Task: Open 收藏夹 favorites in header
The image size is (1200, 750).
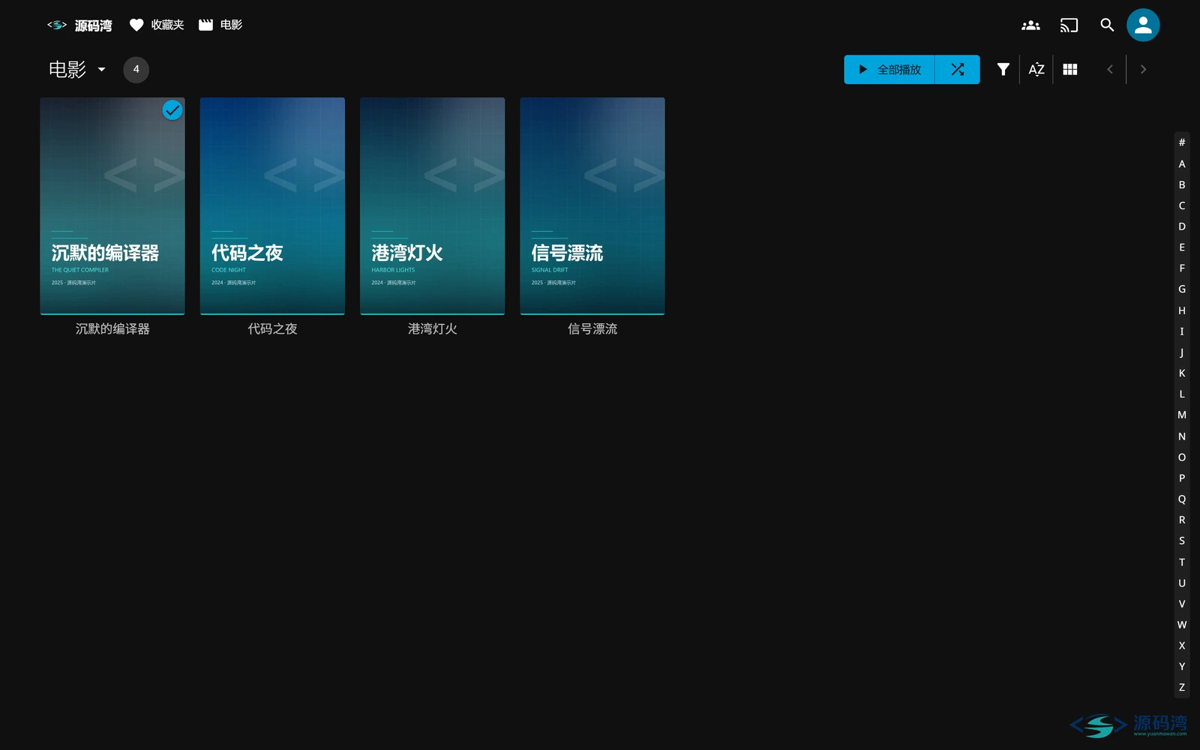Action: pyautogui.click(x=157, y=25)
